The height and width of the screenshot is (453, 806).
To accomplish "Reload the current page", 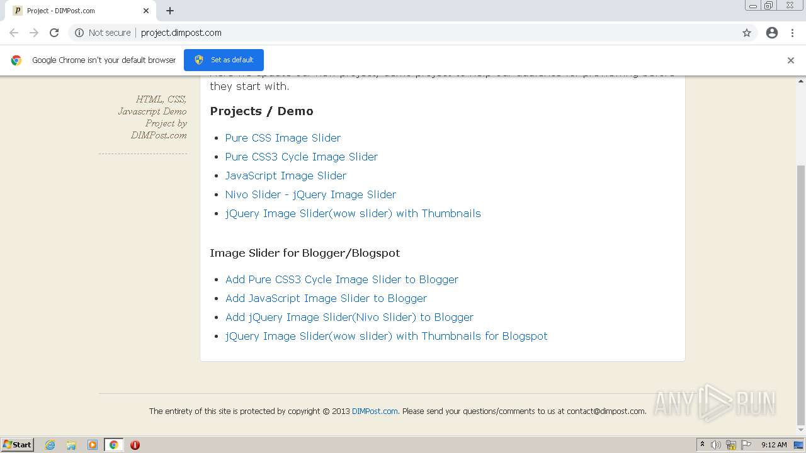I will (54, 33).
